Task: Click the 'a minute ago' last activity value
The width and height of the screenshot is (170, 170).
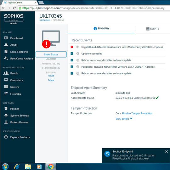Action: pyautogui.click(x=123, y=93)
